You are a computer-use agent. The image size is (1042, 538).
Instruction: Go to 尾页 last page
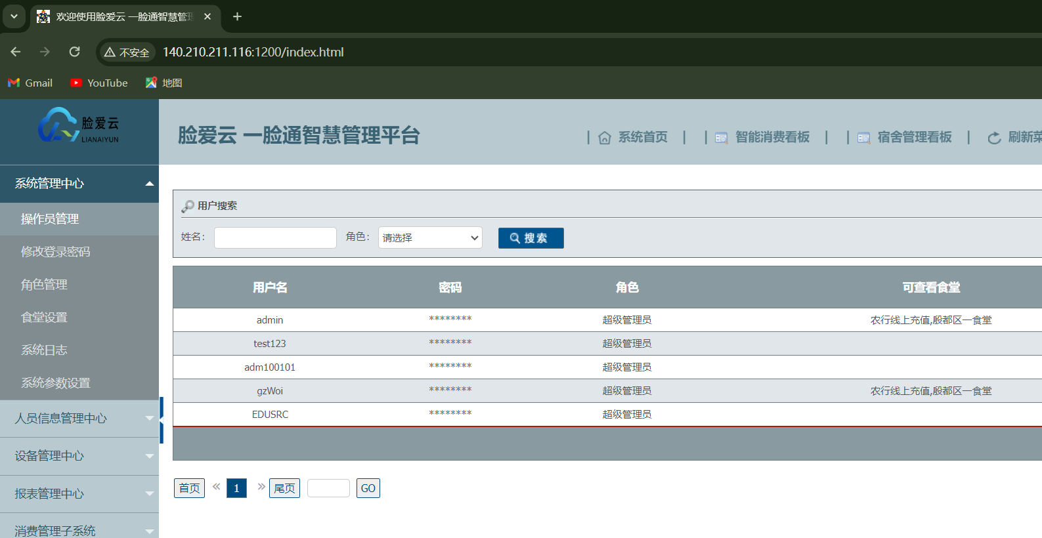click(x=284, y=488)
